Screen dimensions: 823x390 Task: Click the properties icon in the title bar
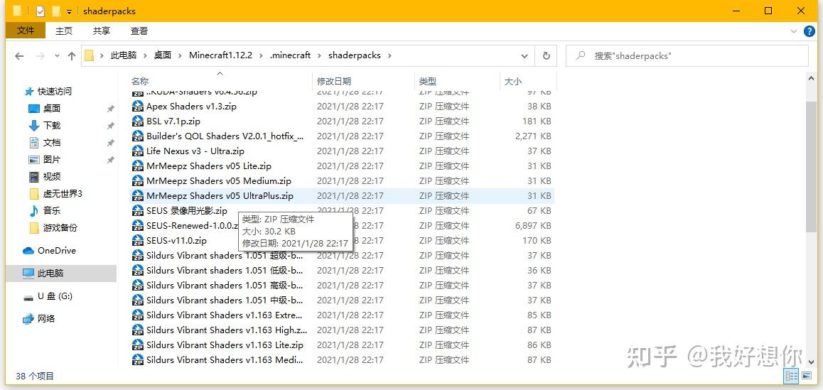(x=41, y=11)
